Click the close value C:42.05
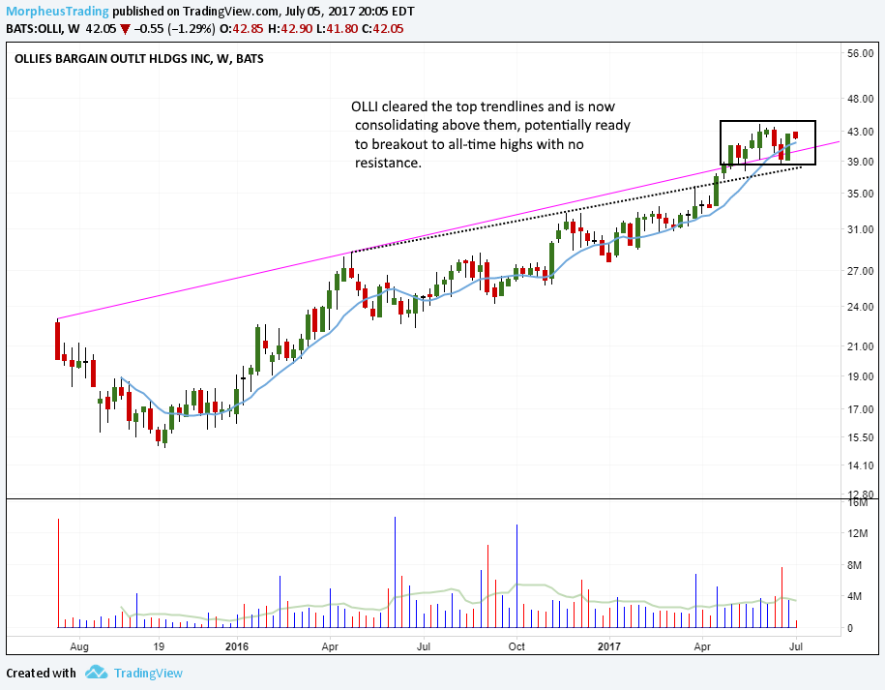This screenshot has width=885, height=690. click(x=383, y=29)
